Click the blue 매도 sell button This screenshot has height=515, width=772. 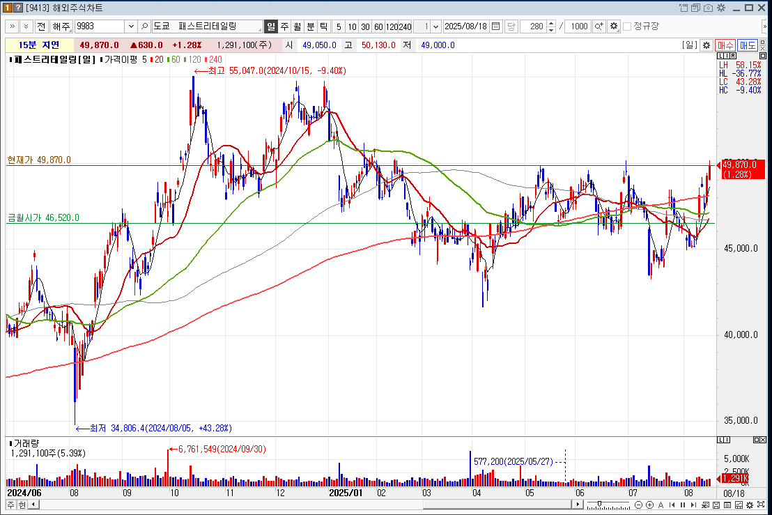(748, 45)
